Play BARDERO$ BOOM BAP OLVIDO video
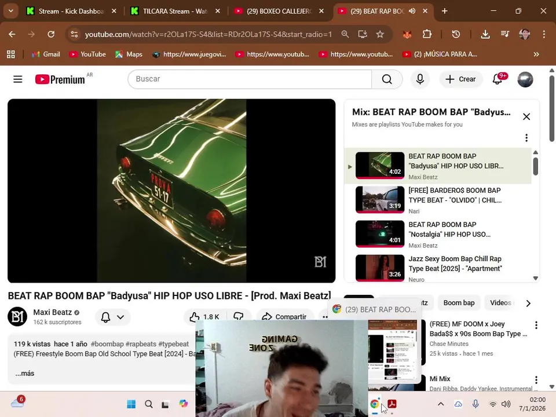Screen dimensions: 556x417 tap(438, 200)
